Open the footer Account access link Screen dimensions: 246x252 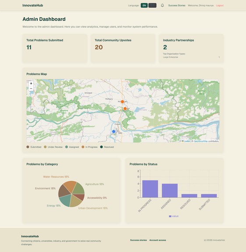pyautogui.click(x=158, y=240)
